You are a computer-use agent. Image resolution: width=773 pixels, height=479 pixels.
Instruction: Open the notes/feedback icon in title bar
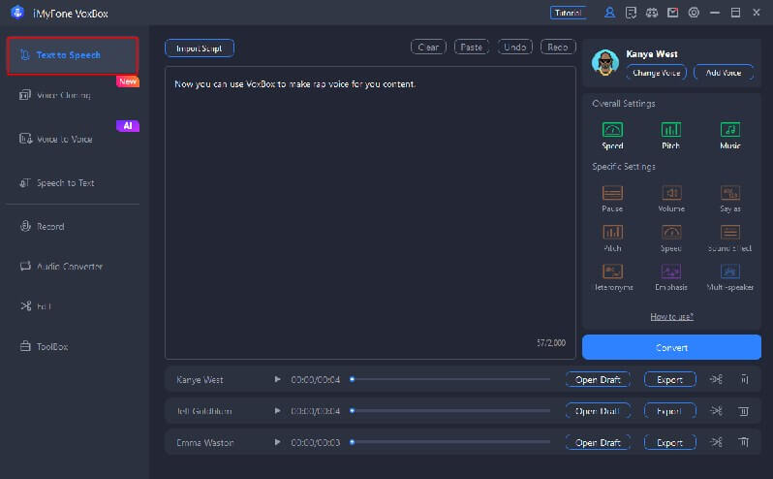[x=631, y=13]
